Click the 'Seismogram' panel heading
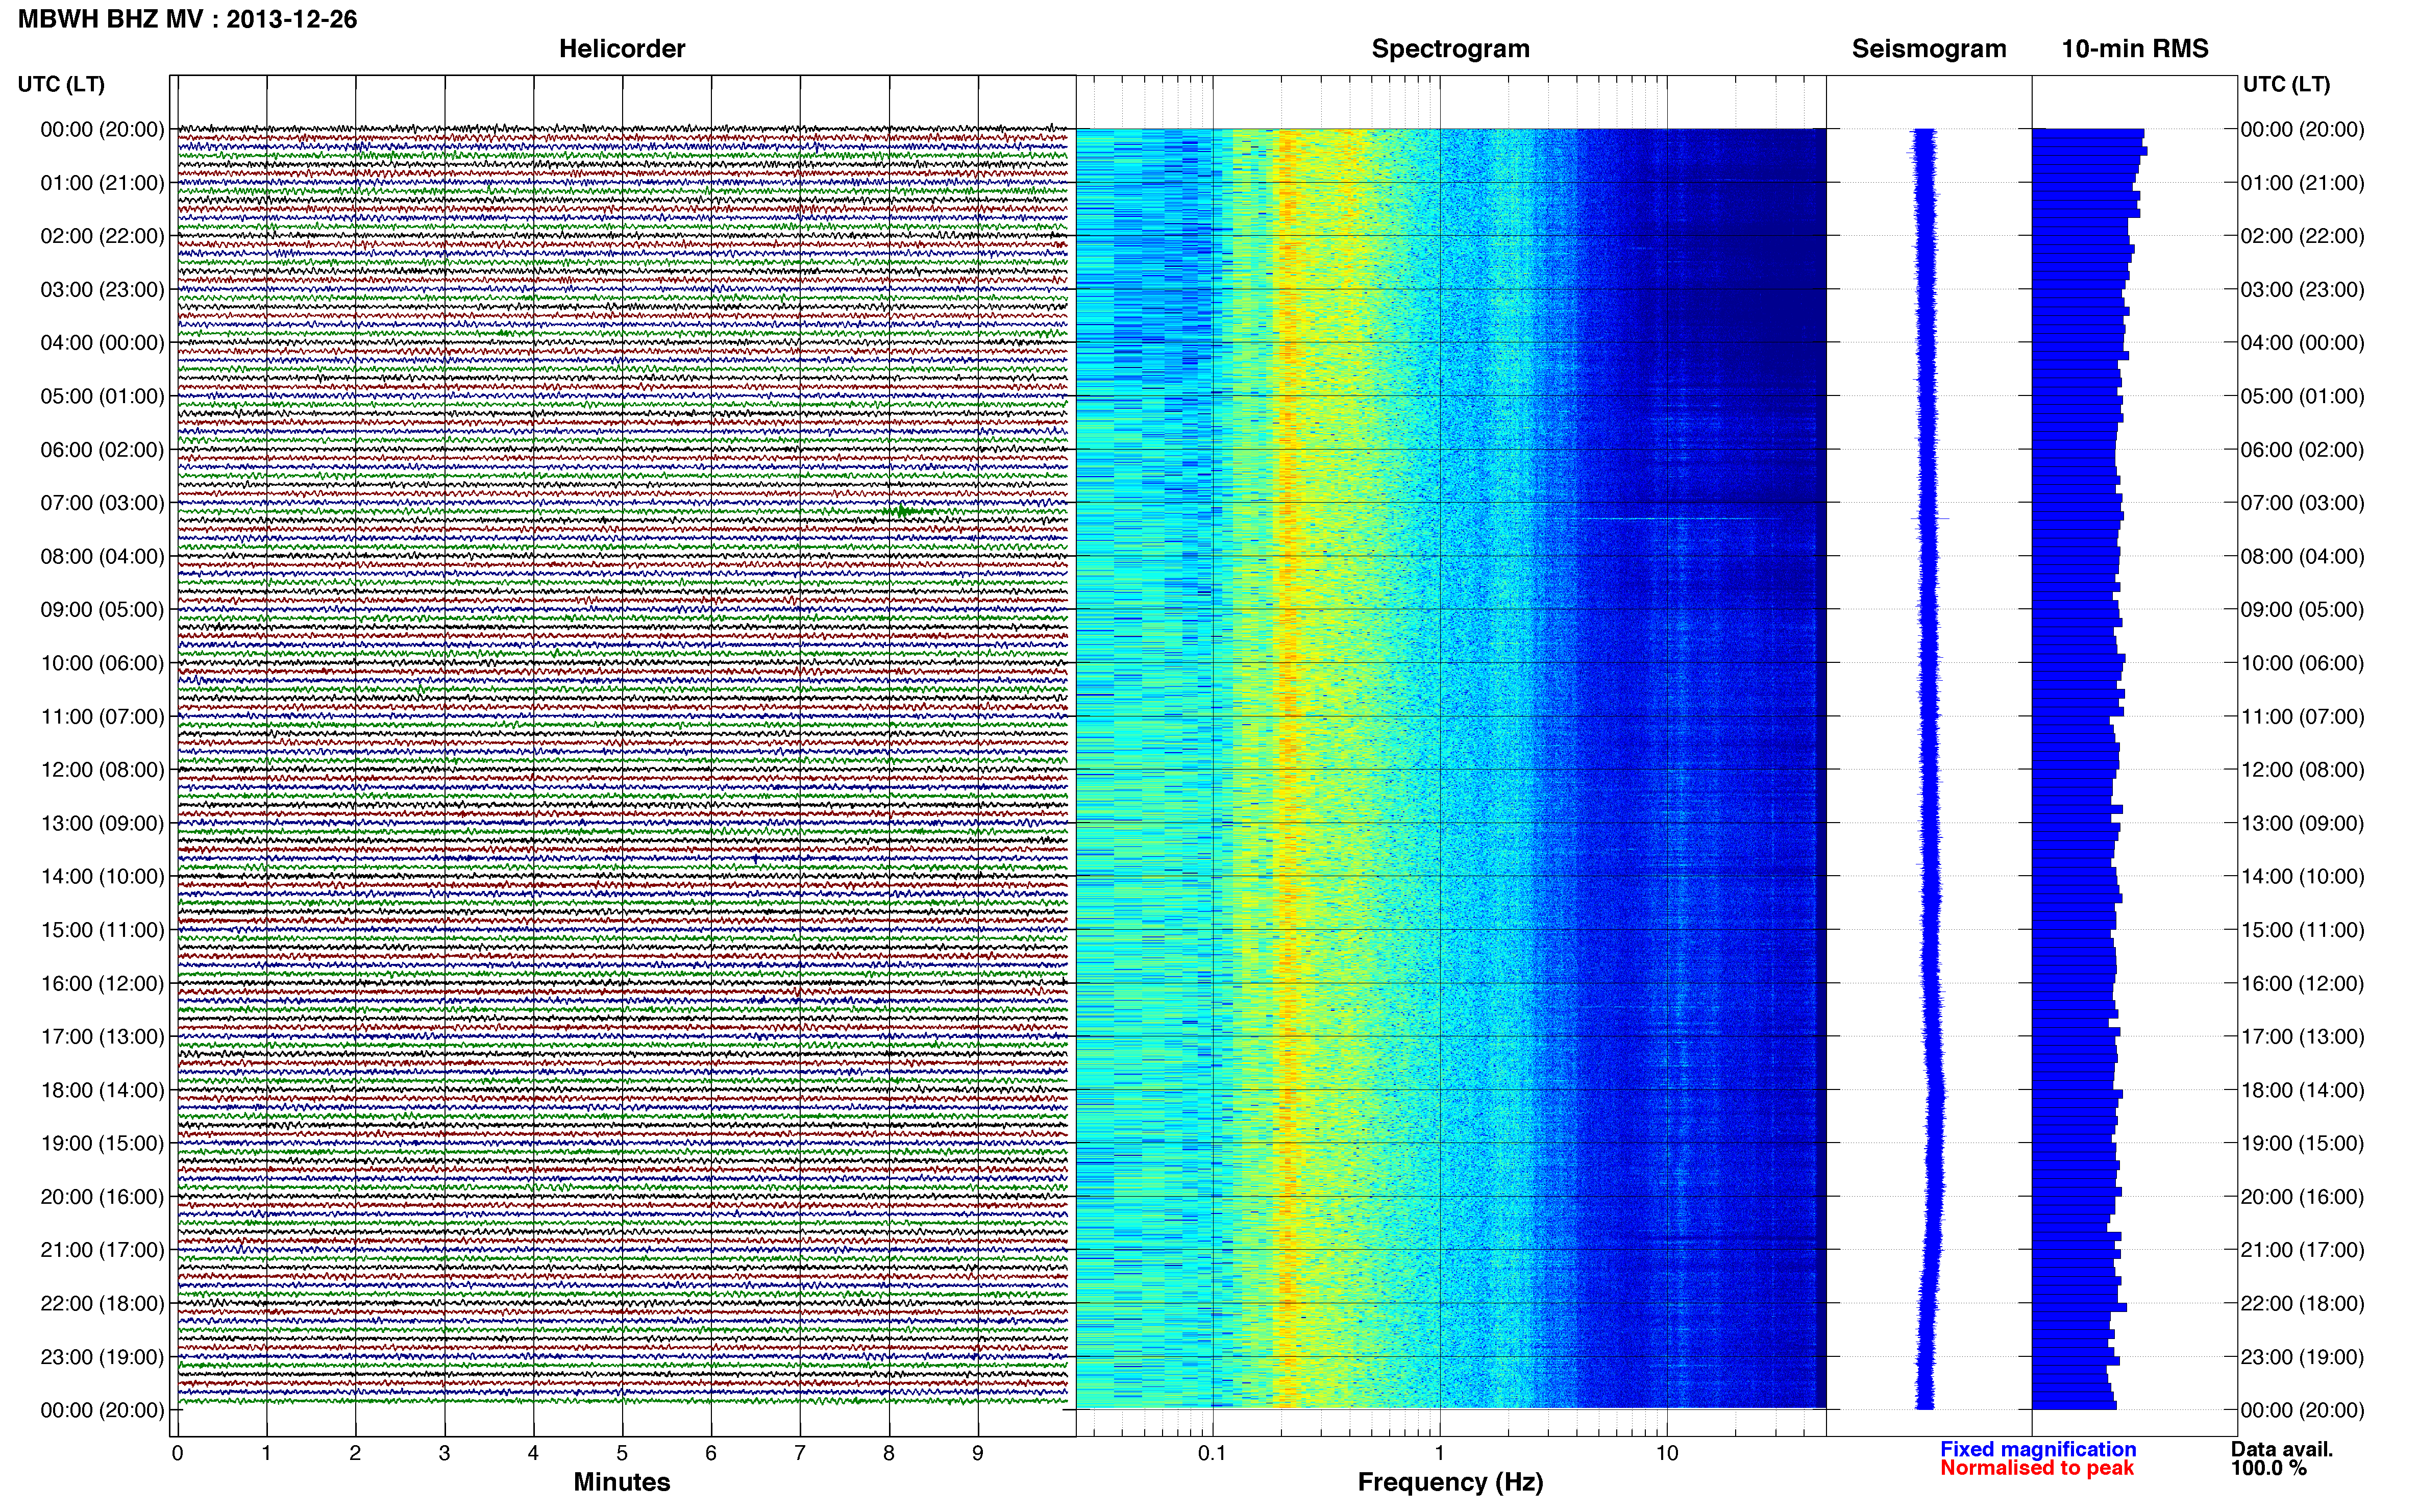Viewport: 2419px width, 1512px height. tap(1929, 49)
